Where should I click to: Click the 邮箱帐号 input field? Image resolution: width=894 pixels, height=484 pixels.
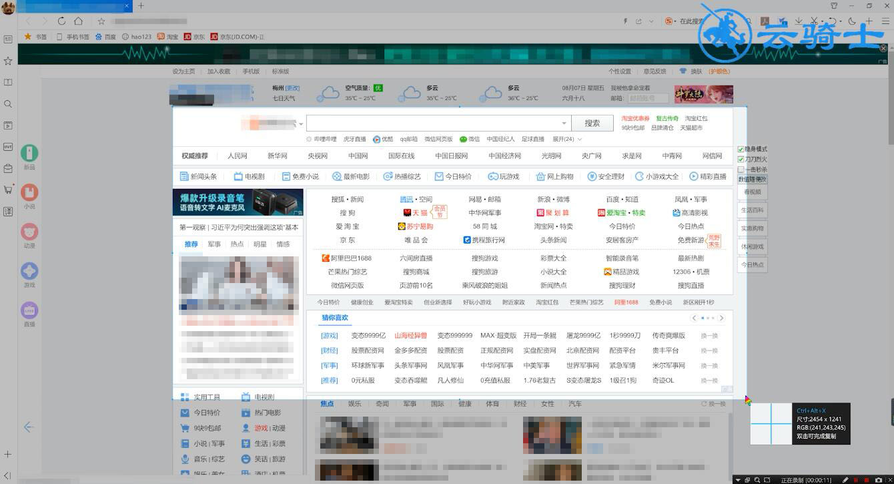click(647, 98)
